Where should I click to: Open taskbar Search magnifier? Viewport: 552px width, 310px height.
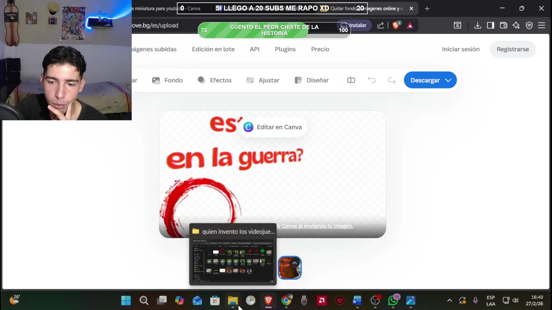click(144, 301)
